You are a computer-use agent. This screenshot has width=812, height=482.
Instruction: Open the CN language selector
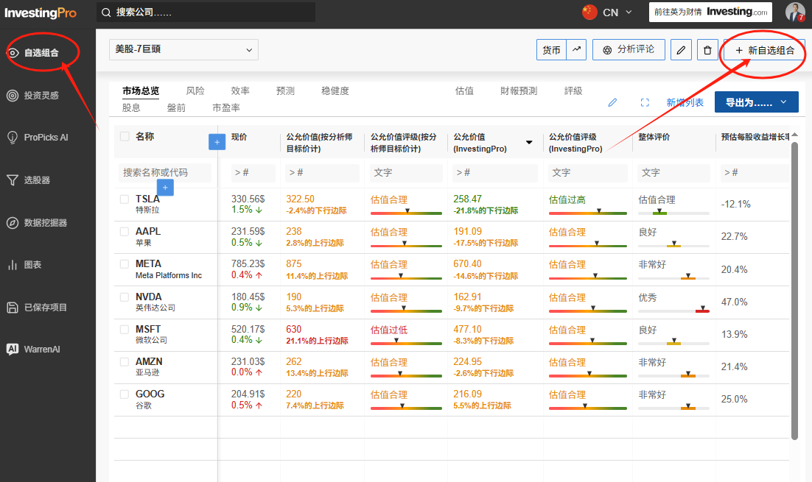(x=607, y=13)
